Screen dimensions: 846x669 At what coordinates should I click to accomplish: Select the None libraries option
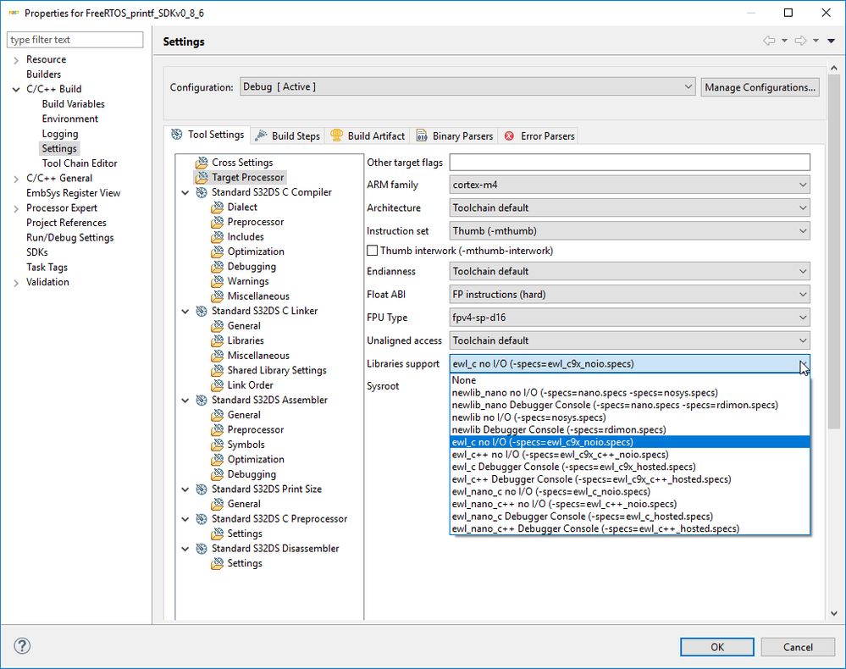coord(630,380)
